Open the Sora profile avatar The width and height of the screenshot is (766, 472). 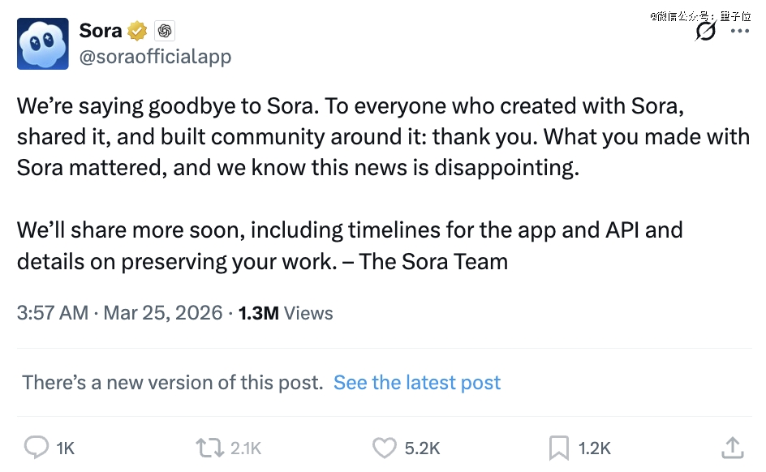pyautogui.click(x=43, y=43)
